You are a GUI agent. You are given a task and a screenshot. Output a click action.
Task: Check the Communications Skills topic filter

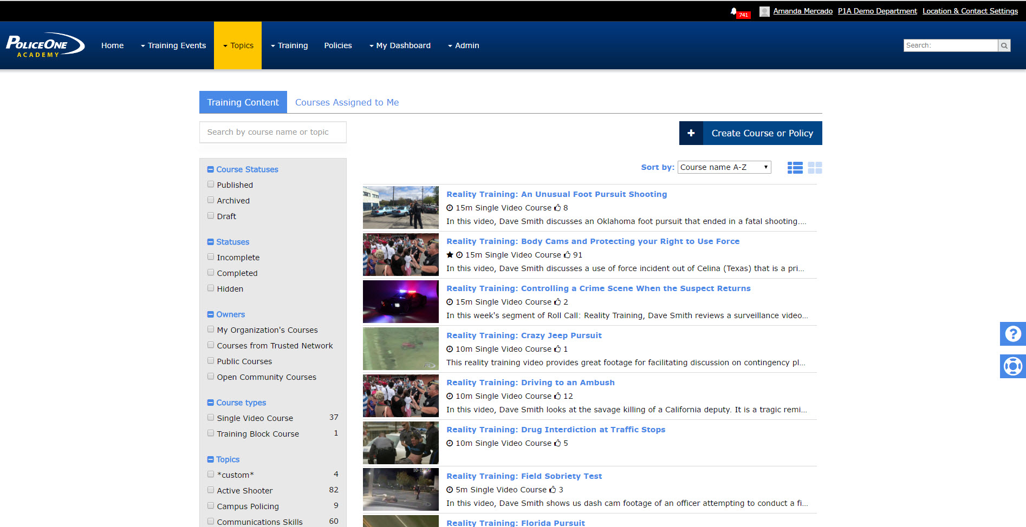coord(211,522)
